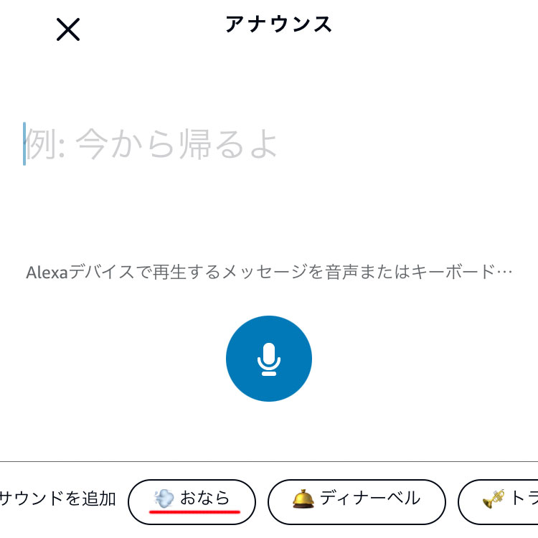Choose the trumpet sound chip
This screenshot has height=538, width=538.
pos(499,502)
